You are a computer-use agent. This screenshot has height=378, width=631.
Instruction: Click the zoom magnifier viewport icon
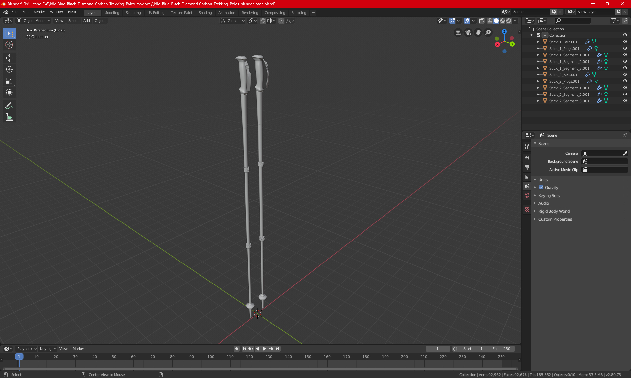pyautogui.click(x=488, y=32)
